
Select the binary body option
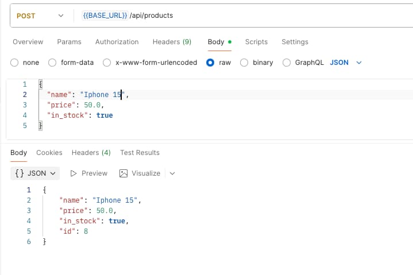coord(244,63)
